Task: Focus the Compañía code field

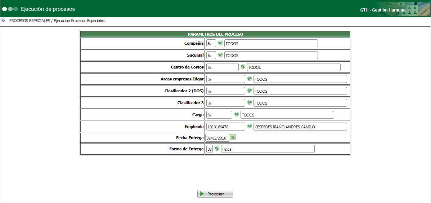Action: pos(211,44)
